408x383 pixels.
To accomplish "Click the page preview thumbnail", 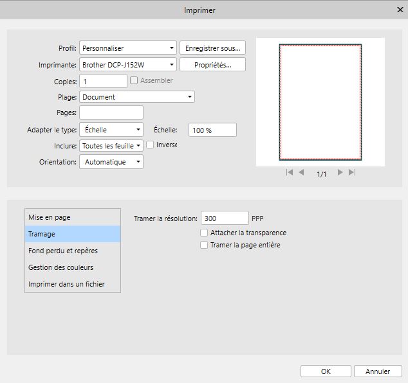I will tap(320, 102).
